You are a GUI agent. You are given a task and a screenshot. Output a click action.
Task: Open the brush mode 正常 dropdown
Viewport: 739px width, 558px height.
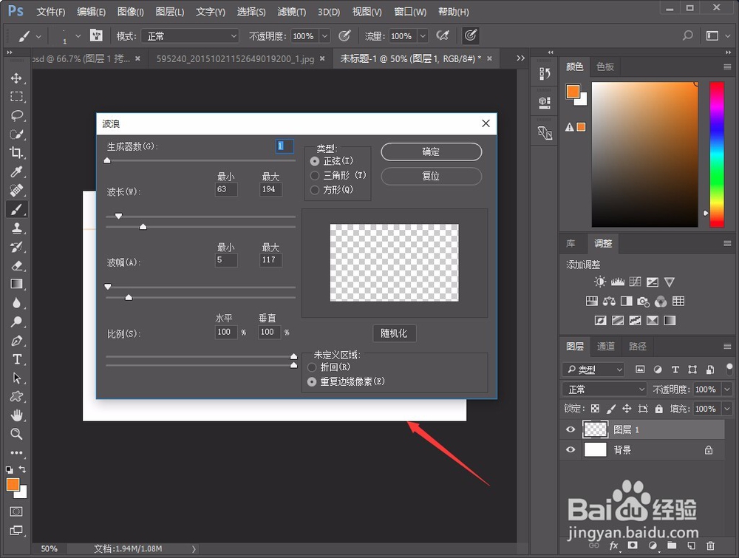(x=190, y=35)
